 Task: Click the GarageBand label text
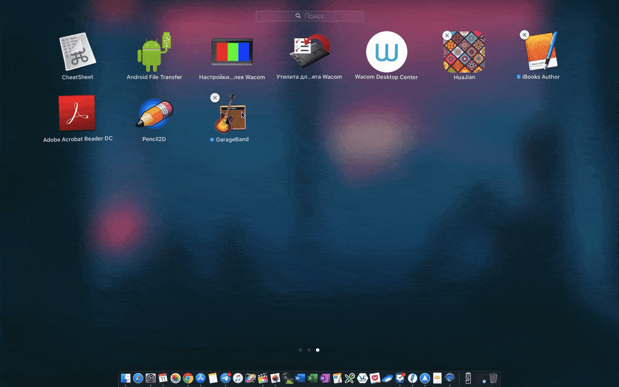tap(232, 139)
